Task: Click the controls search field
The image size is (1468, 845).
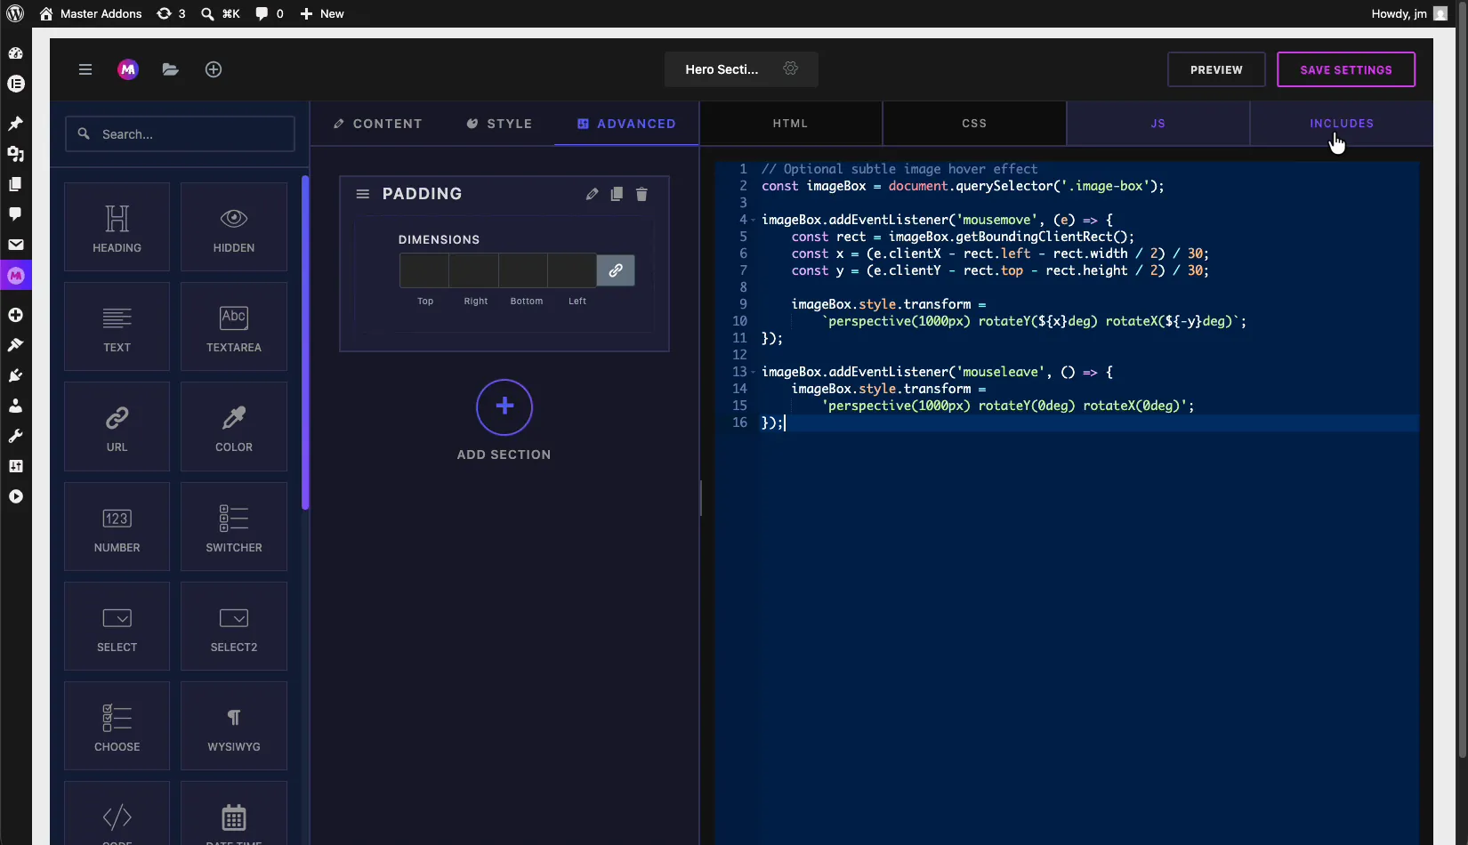Action: (x=180, y=133)
